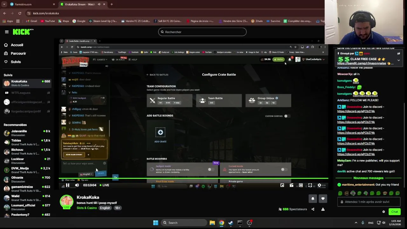Focus the Rechercher search field
407x229 pixels.
[x=202, y=32]
